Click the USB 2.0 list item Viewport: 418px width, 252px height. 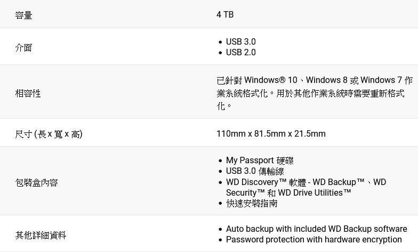coord(240,52)
